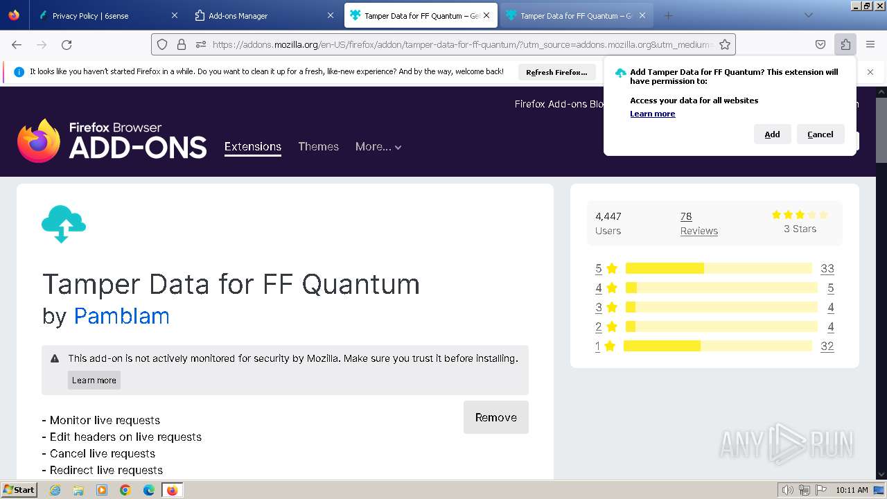The width and height of the screenshot is (887, 499).
Task: Open the tracking protection shield panel
Action: pos(162,44)
